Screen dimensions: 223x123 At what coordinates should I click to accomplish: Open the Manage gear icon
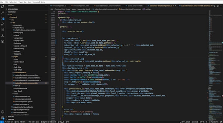[2, 118]
